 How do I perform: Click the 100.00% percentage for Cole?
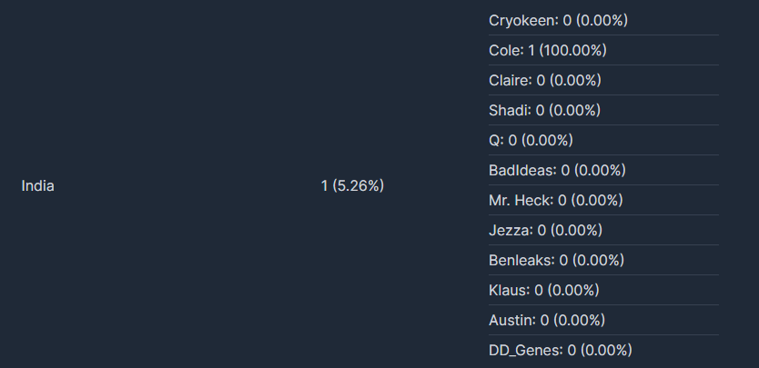coord(572,50)
